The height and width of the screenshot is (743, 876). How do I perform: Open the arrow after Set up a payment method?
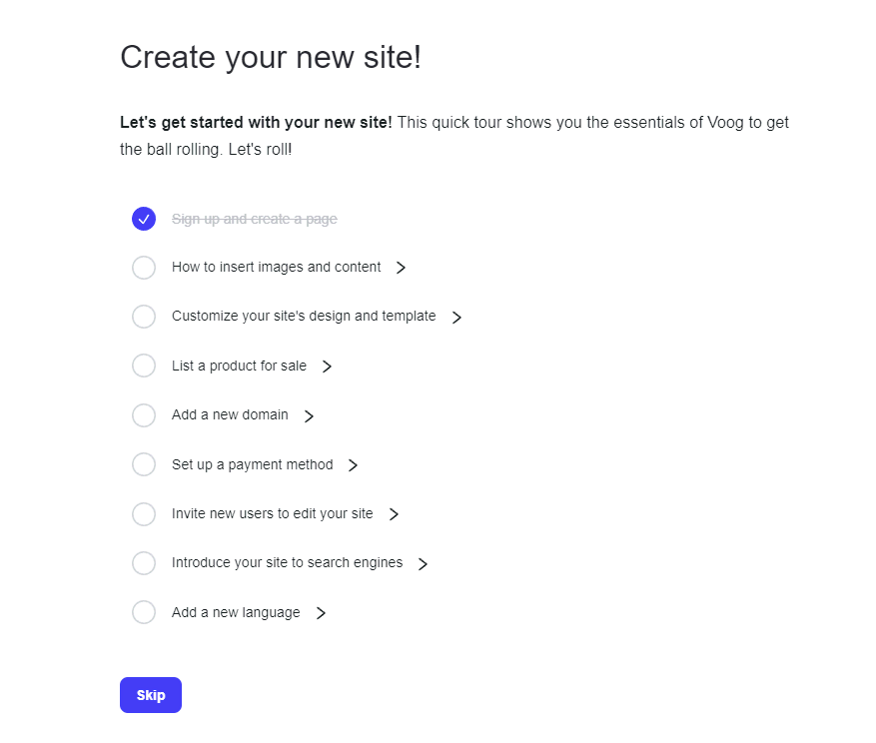click(x=353, y=465)
